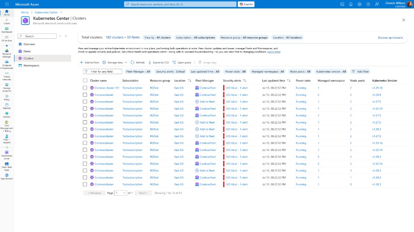Screen dimensions: 414x232
Task: Check the box for Contoso cluster 101
Action: click(85, 88)
